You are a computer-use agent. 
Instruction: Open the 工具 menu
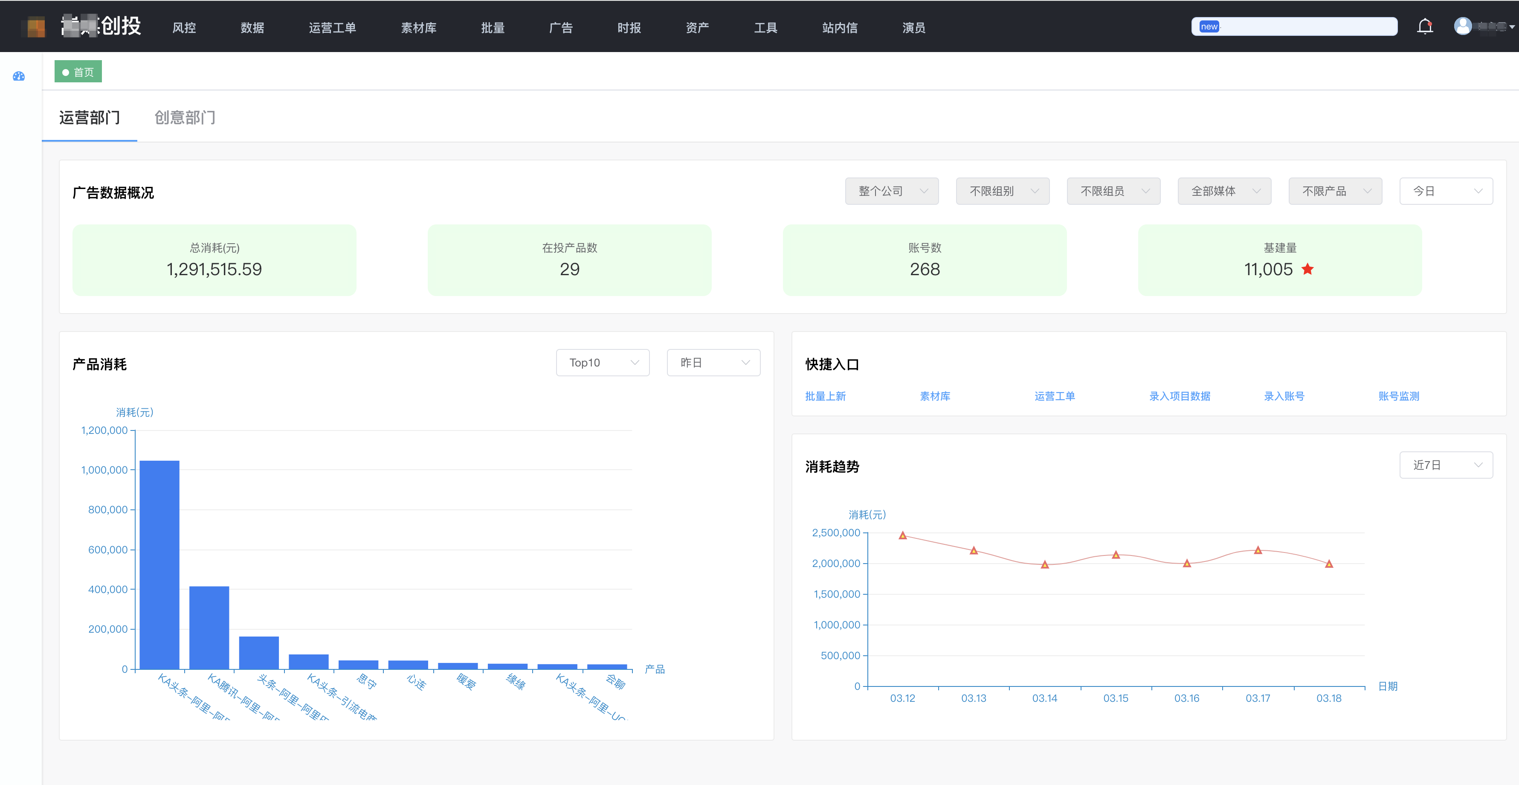tap(766, 28)
